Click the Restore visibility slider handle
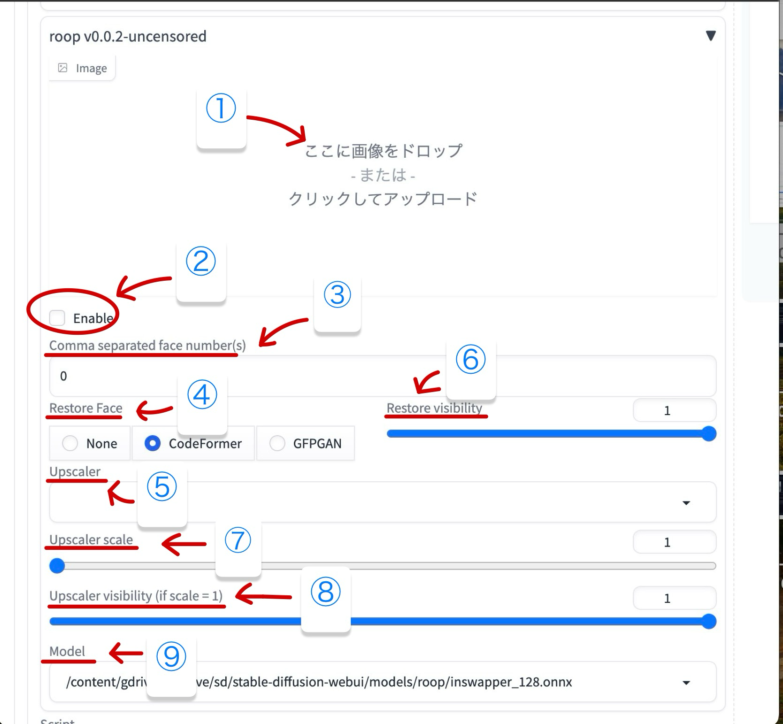 click(709, 434)
